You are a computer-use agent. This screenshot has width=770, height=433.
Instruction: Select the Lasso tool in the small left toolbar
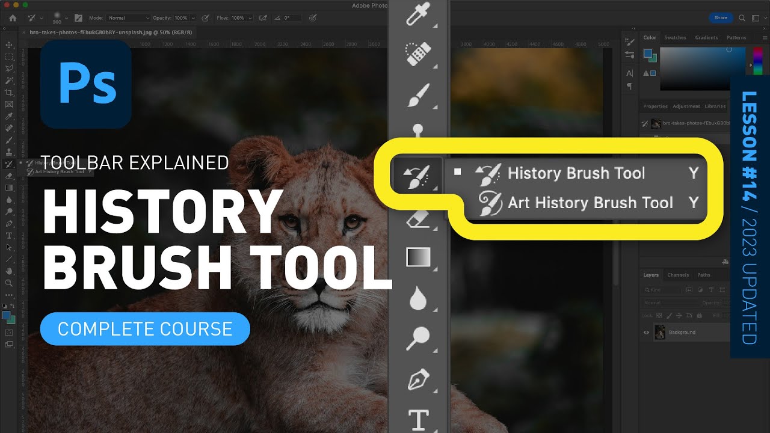[x=9, y=69]
